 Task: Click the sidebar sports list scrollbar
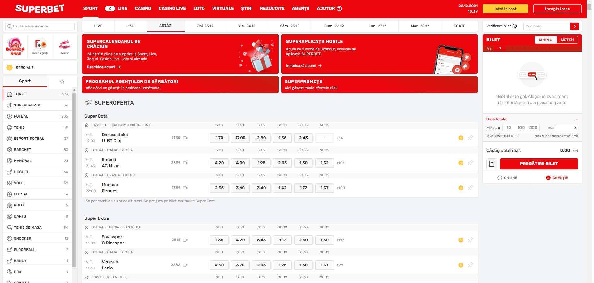tap(74, 180)
